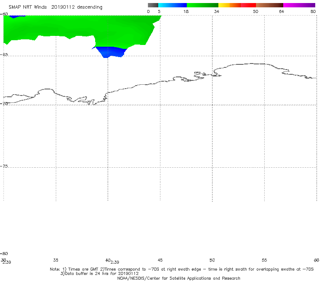Image resolution: width=320 pixels, height=281 pixels.
Task: Pick the gray 0–5 segment of the colorbar
Action: pos(153,5)
